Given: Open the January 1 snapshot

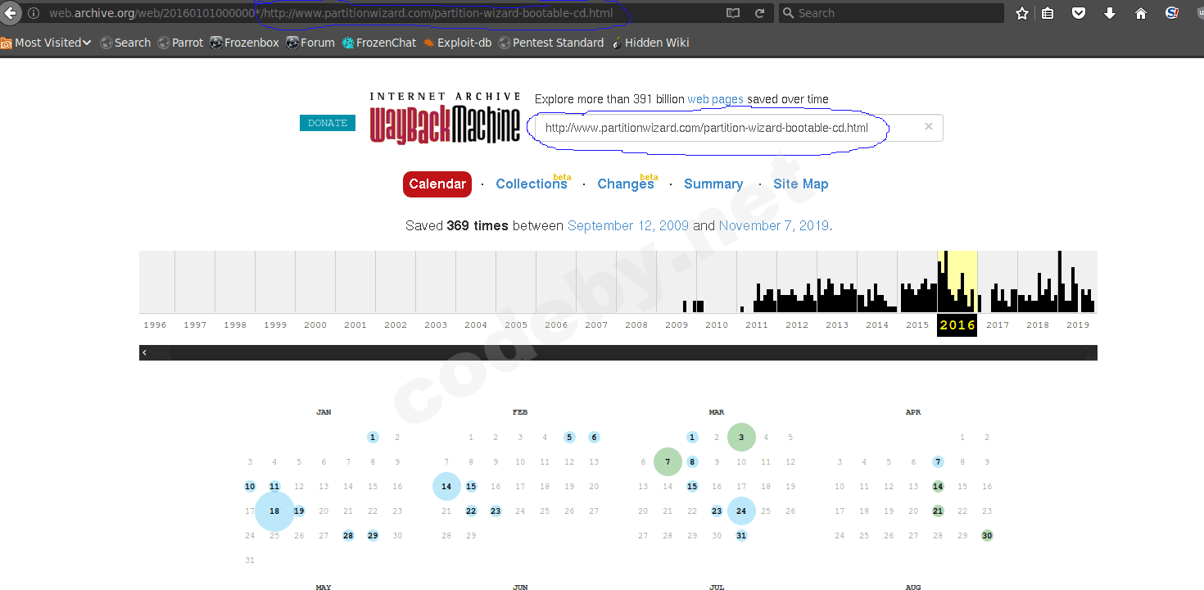Looking at the screenshot, I should click(373, 438).
